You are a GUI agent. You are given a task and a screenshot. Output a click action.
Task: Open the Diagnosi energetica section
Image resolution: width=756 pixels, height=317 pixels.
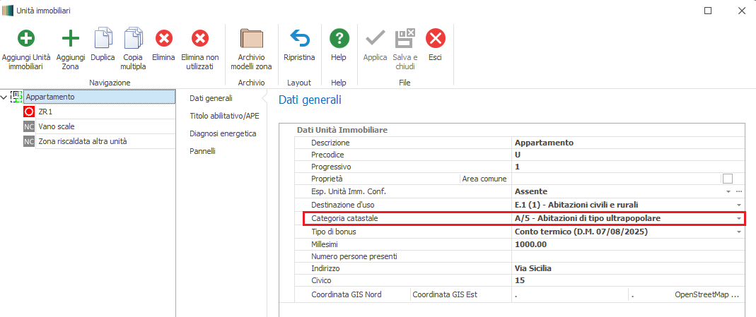222,133
